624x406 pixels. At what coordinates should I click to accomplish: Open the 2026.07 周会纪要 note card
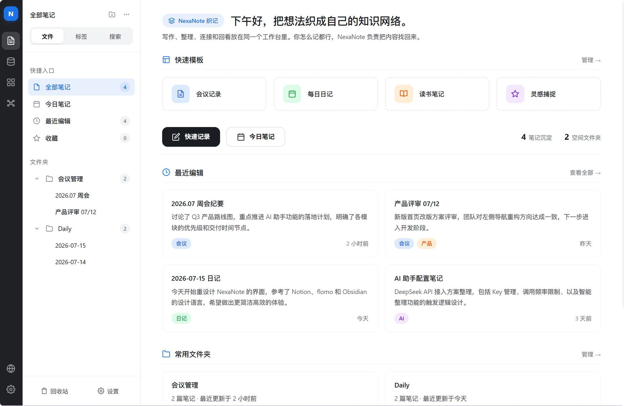[270, 223]
